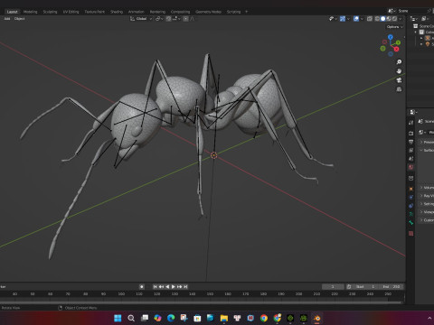Viewport: 434px width, 325px height.
Task: Open the Sculpting workspace tab
Action: coord(50,12)
